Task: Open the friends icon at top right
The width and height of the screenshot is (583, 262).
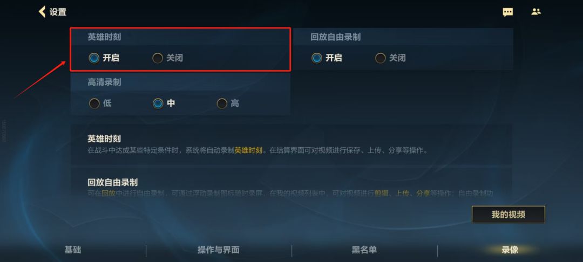Action: click(x=536, y=11)
